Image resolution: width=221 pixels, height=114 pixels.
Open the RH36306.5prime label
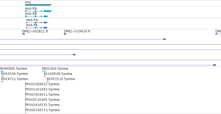(x=14, y=74)
